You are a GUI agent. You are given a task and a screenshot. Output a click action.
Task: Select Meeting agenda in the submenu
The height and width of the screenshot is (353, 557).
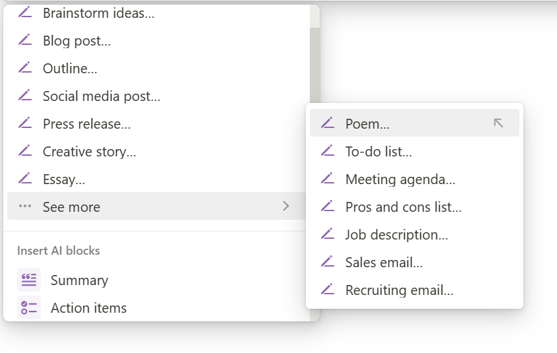pyautogui.click(x=400, y=179)
